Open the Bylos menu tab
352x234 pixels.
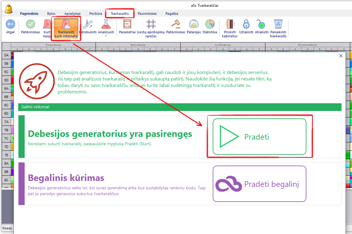51,14
